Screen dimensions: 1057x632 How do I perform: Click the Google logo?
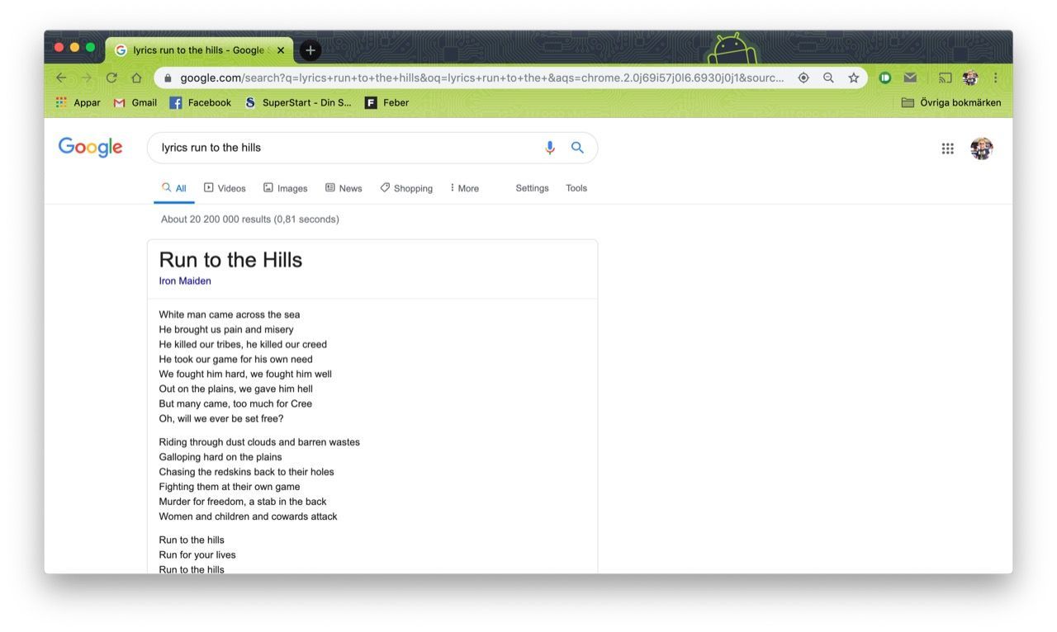(x=90, y=148)
